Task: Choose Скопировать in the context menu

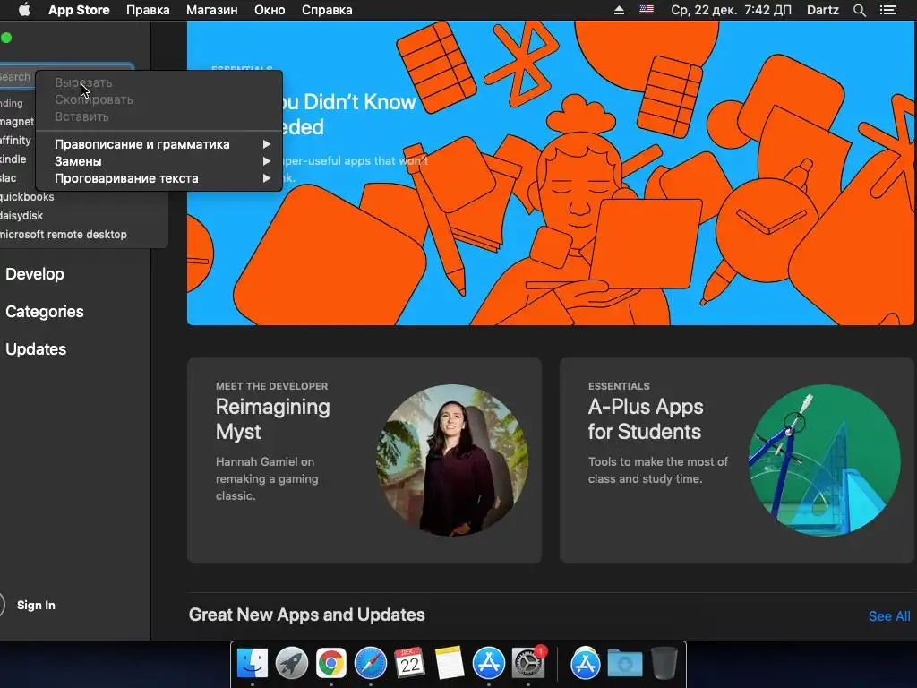Action: click(159, 99)
